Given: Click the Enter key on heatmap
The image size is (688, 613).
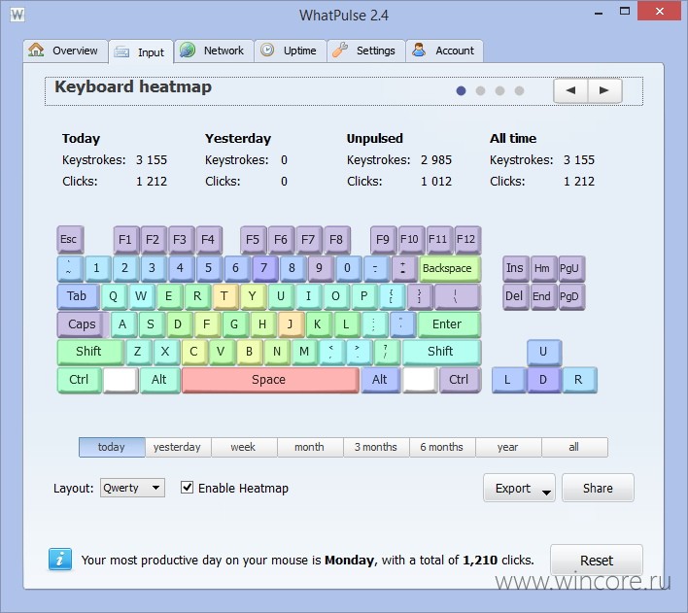Looking at the screenshot, I should click(449, 324).
